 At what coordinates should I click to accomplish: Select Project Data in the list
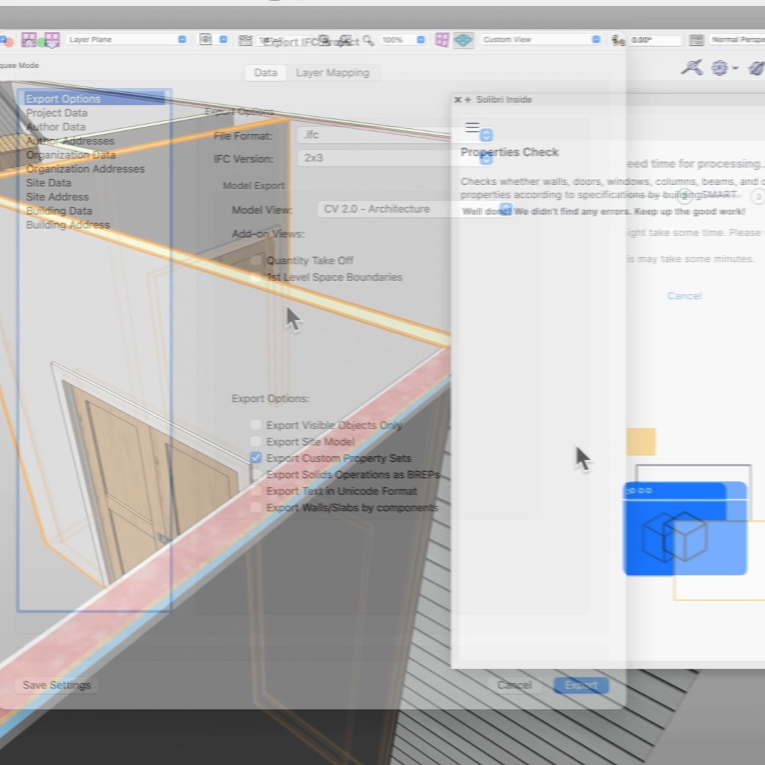click(57, 113)
